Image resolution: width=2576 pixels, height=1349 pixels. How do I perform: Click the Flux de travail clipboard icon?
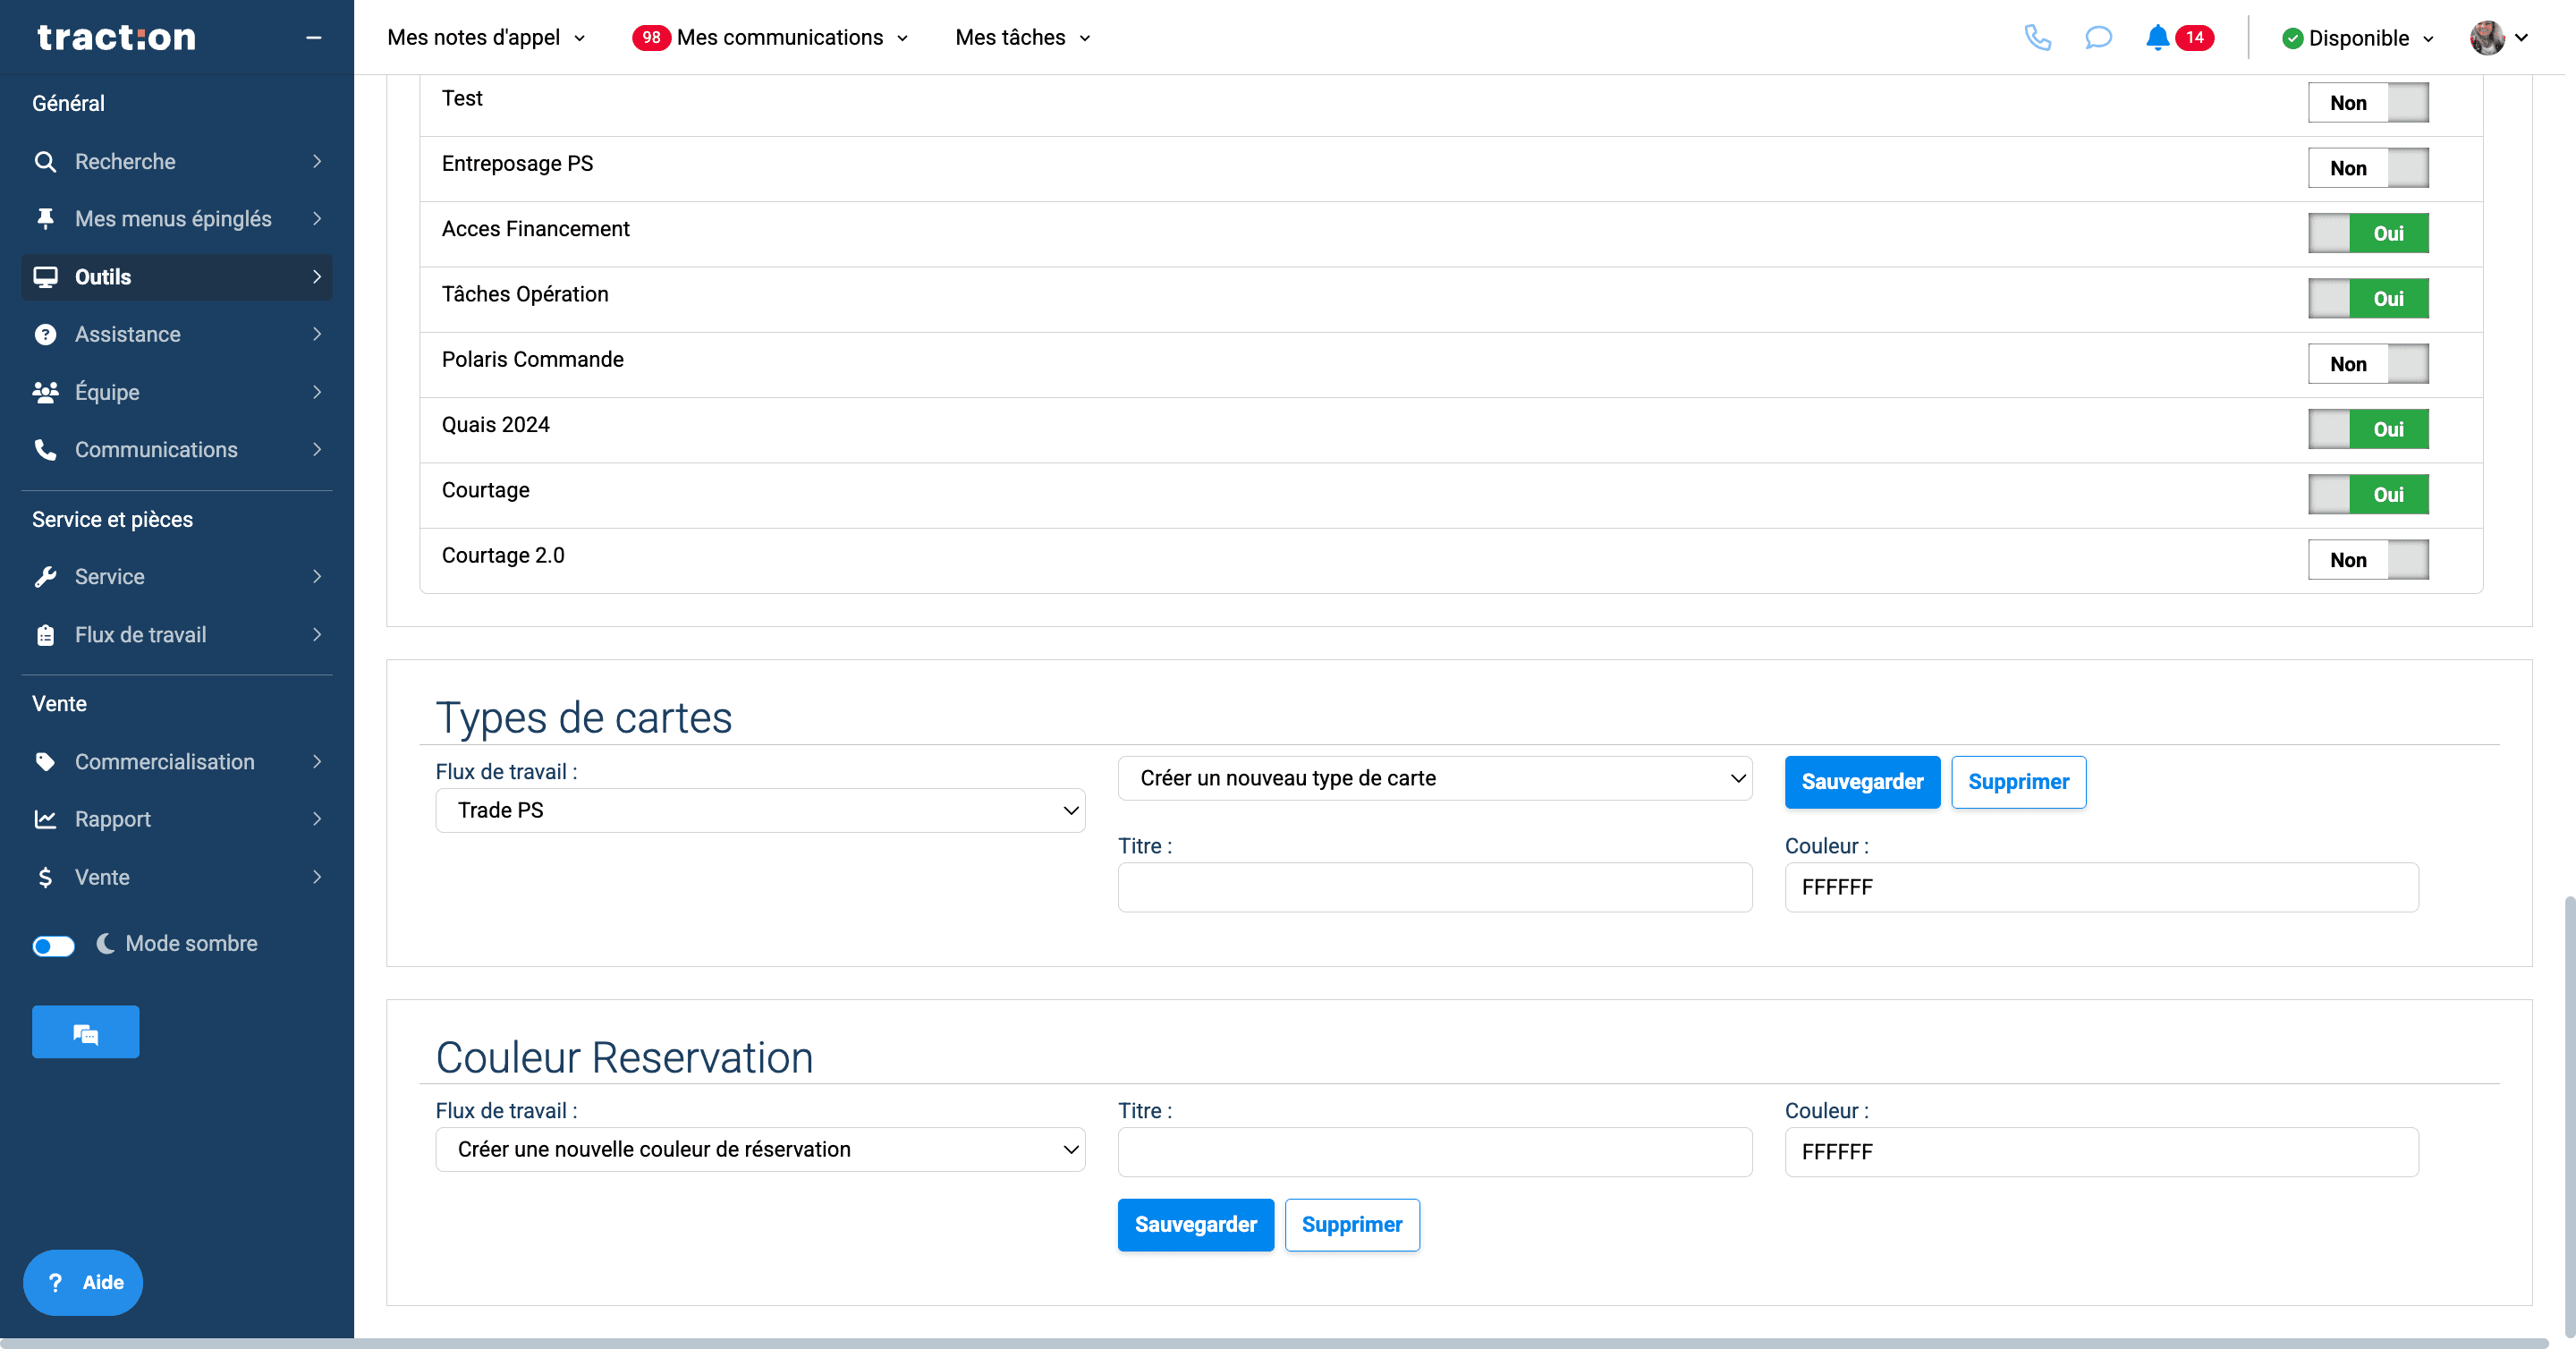tap(45, 634)
